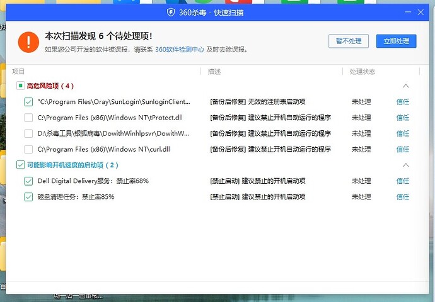Click the orange exclamation warning icon
Viewport: 435px width, 302px height.
click(28, 42)
